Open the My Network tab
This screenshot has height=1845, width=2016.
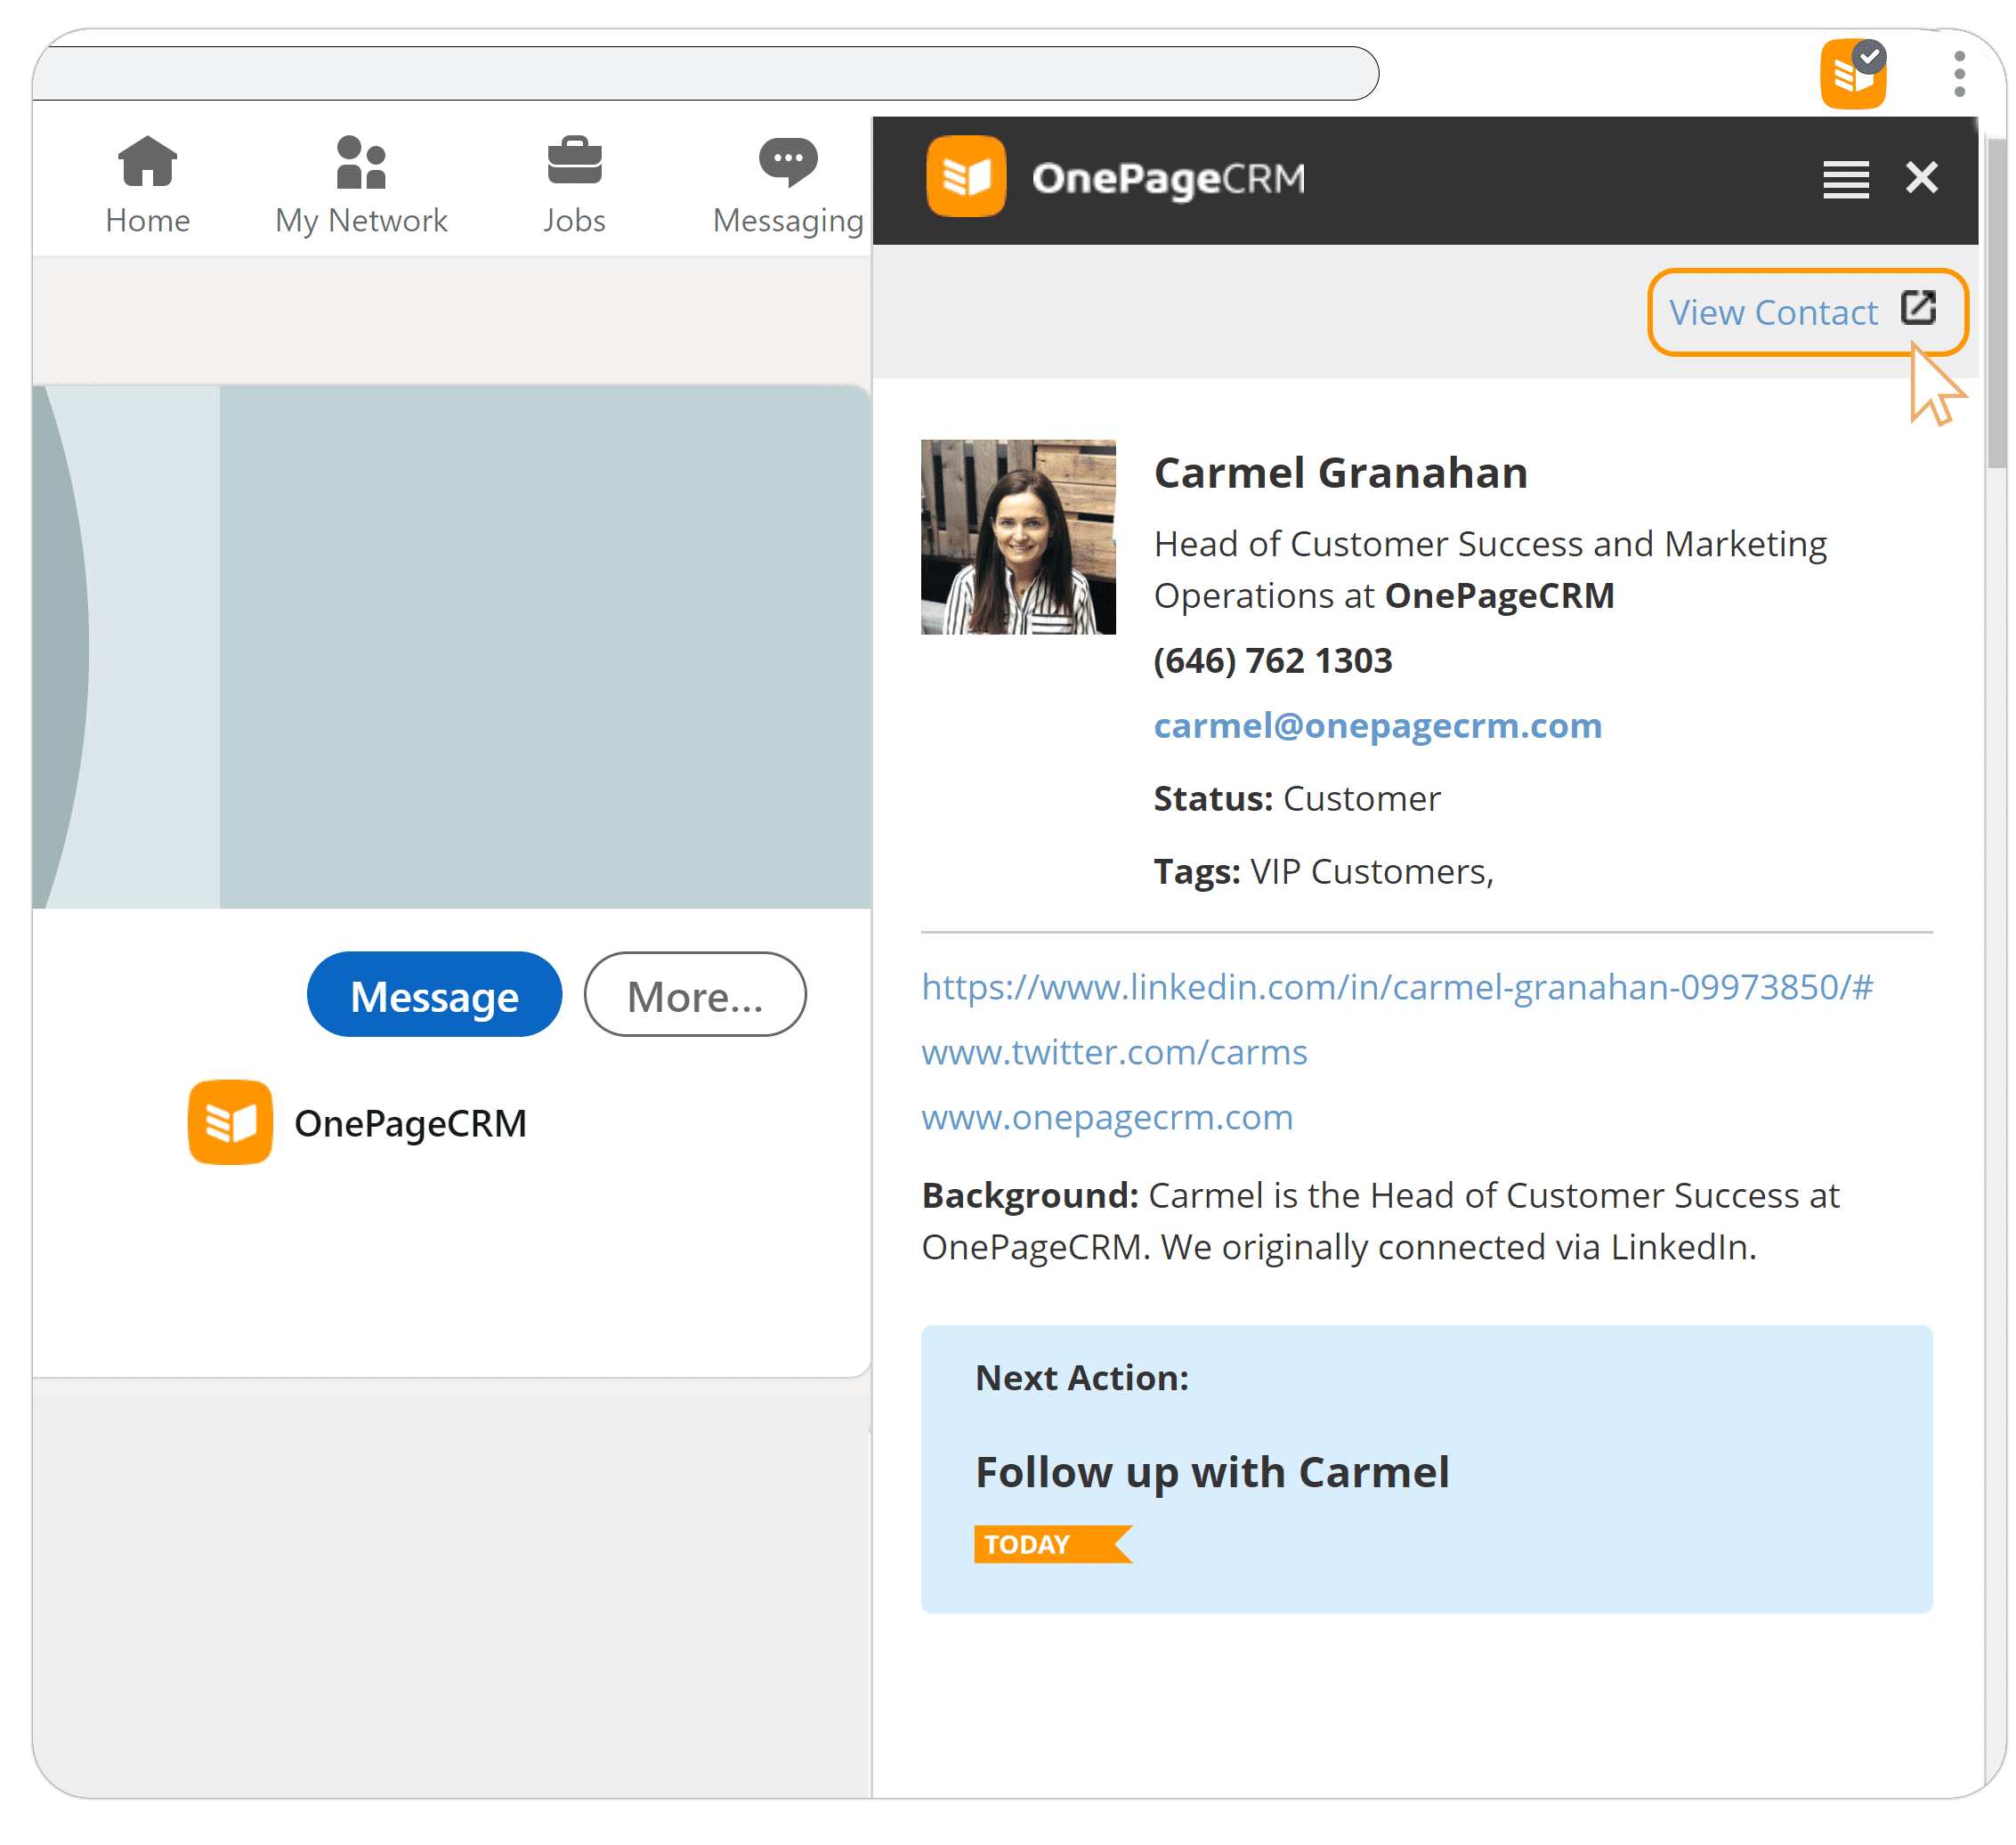click(361, 186)
